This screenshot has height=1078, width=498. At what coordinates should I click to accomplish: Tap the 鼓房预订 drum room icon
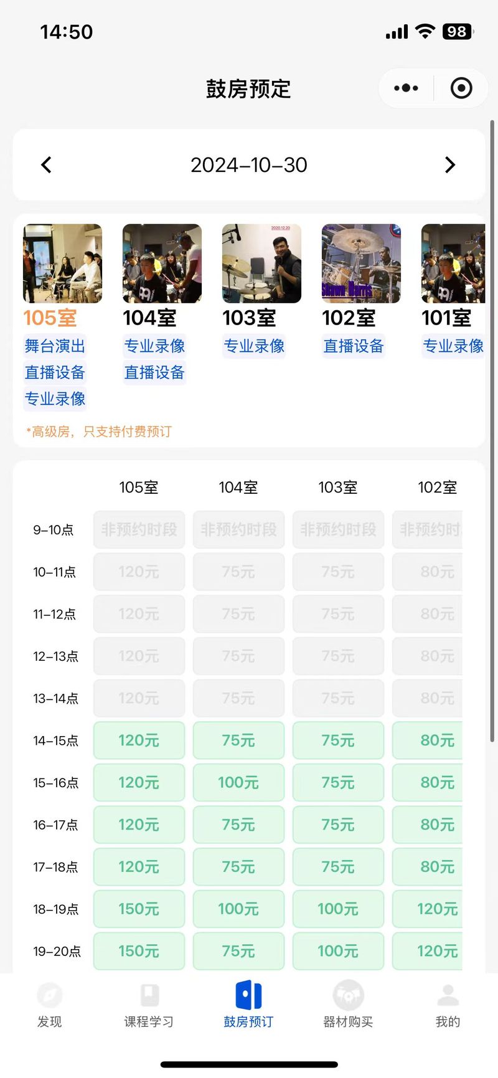[248, 995]
